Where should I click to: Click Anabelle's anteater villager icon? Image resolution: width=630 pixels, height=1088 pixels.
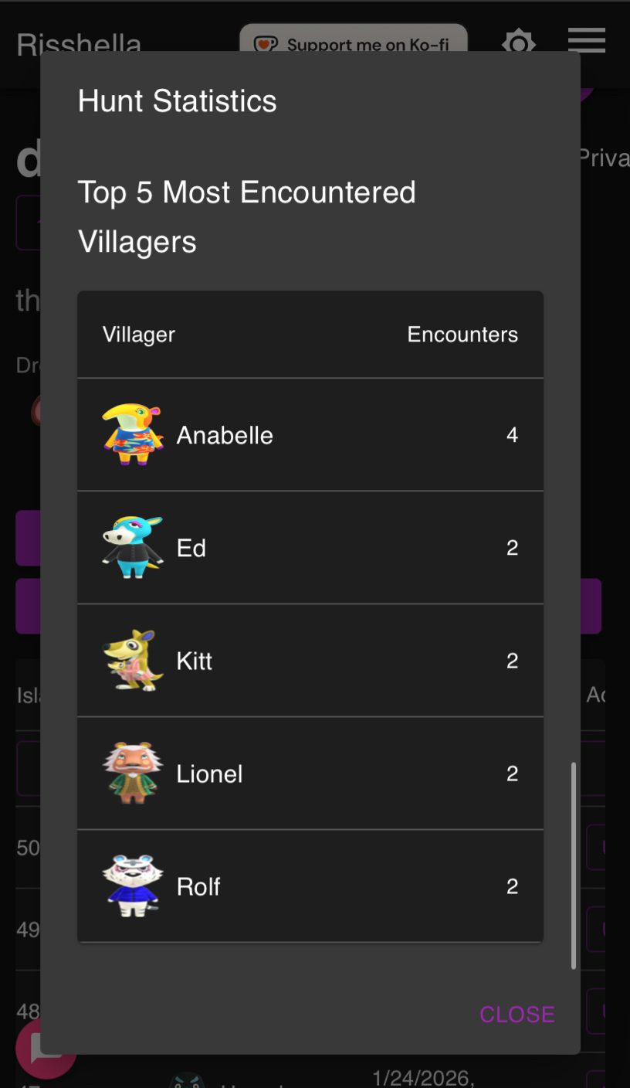133,434
